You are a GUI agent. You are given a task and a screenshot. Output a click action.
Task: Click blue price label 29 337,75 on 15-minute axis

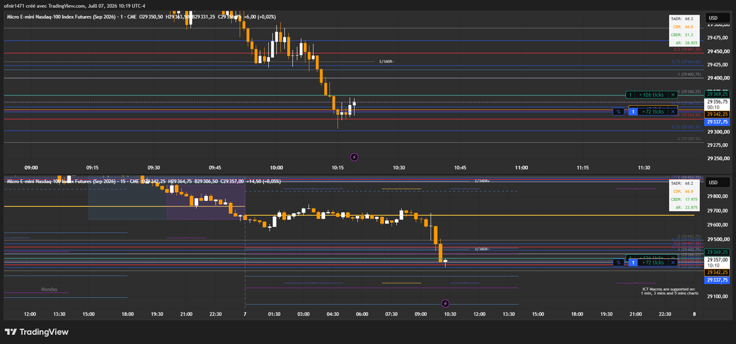pos(718,280)
